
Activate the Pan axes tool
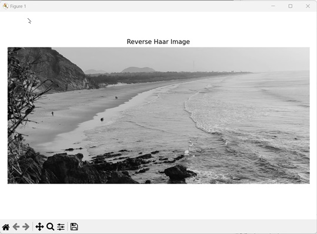click(x=39, y=227)
